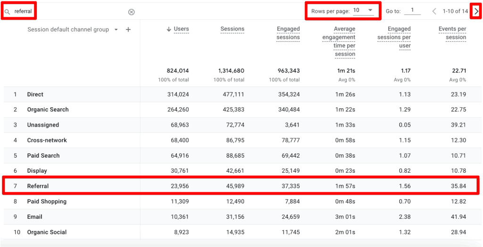Sort by the Sessions column header
The height and width of the screenshot is (247, 483).
[x=232, y=29]
